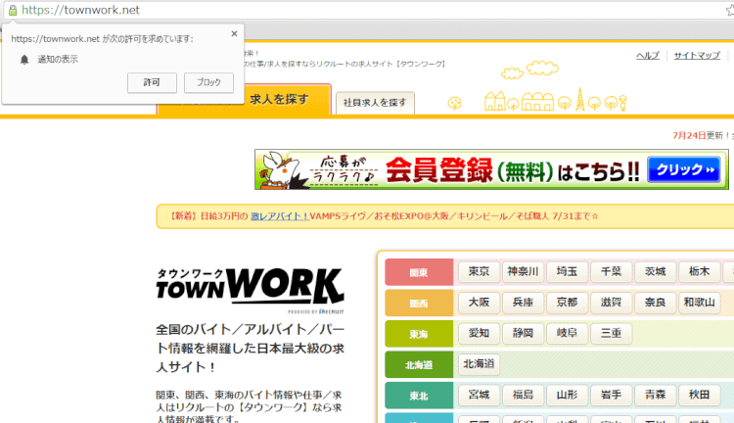Choose 滋賀 prefecture
Screen dimensions: 734x423
[x=611, y=303]
